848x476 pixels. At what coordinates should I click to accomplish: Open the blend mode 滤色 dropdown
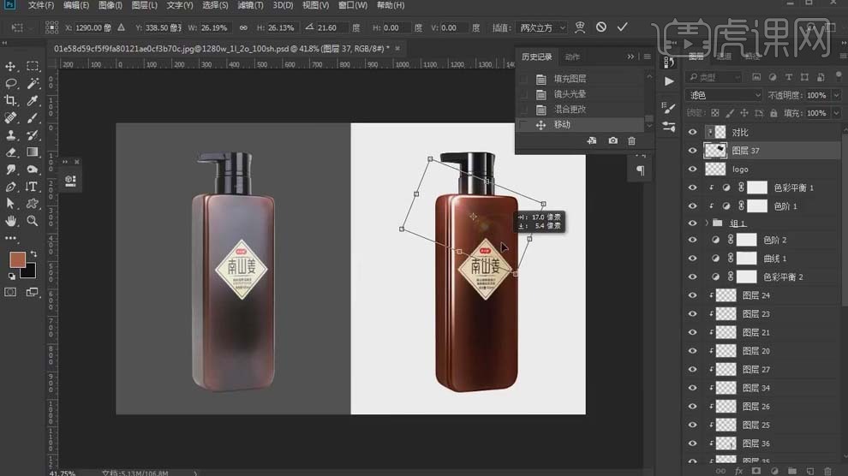click(x=725, y=95)
